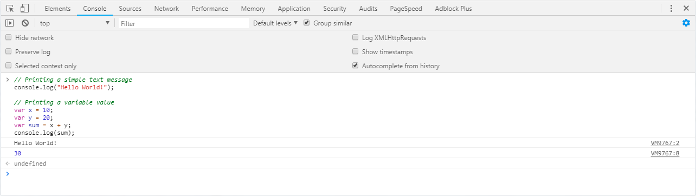Viewport: 696px width, 196px height.
Task: Follow the VM9767:8 source link
Action: tap(665, 153)
